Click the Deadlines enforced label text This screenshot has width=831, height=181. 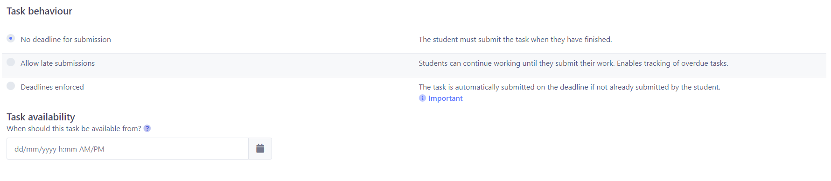pyautogui.click(x=52, y=87)
